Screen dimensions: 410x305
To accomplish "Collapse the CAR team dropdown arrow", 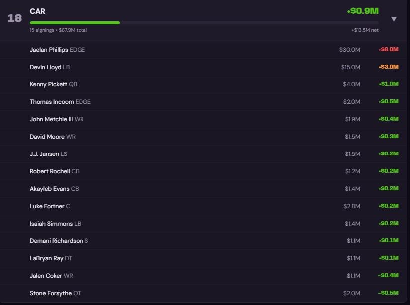I will coord(394,19).
